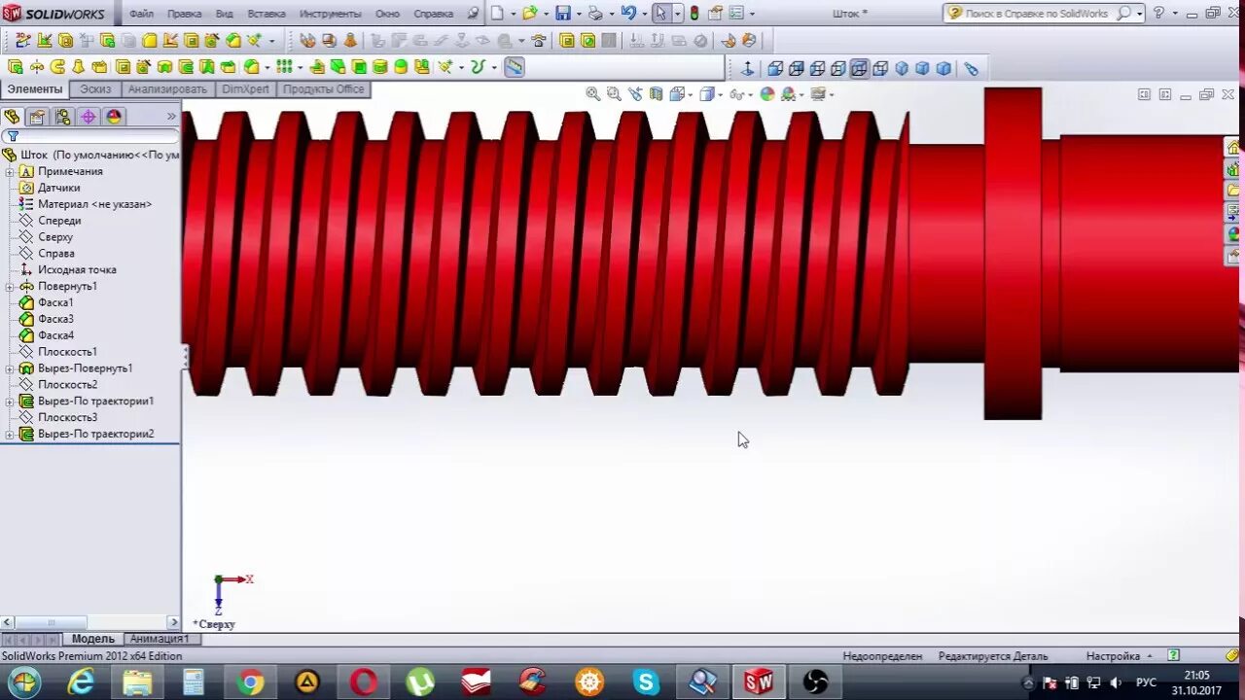This screenshot has height=700, width=1245.
Task: Expand the Вырез-По траектории2 node
Action: pyautogui.click(x=10, y=435)
